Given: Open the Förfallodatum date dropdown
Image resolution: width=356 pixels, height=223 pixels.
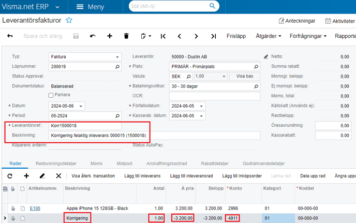Looking at the screenshot, I should tap(201, 106).
